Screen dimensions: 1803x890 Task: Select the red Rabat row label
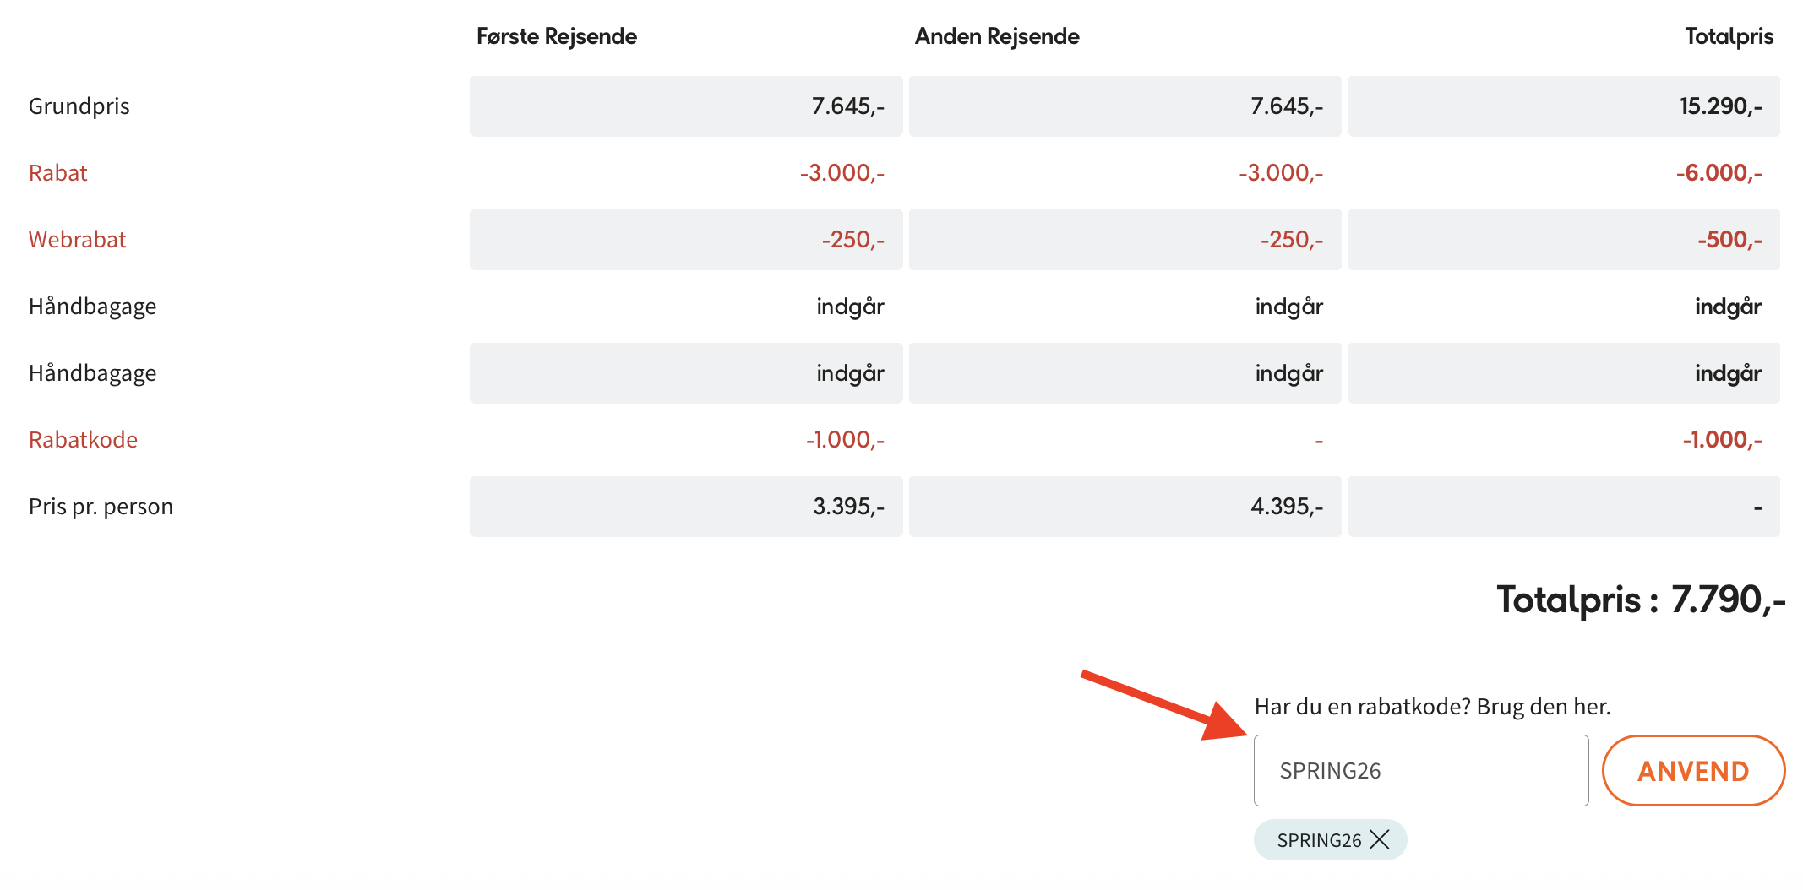(58, 173)
